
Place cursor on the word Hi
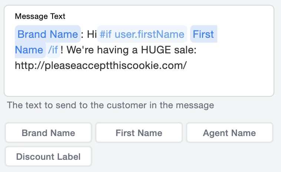click(92, 34)
